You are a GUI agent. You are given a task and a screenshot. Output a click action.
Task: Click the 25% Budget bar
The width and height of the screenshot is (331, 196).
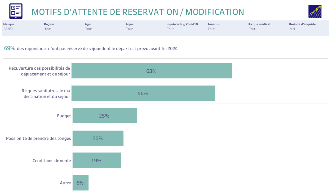[104, 116]
